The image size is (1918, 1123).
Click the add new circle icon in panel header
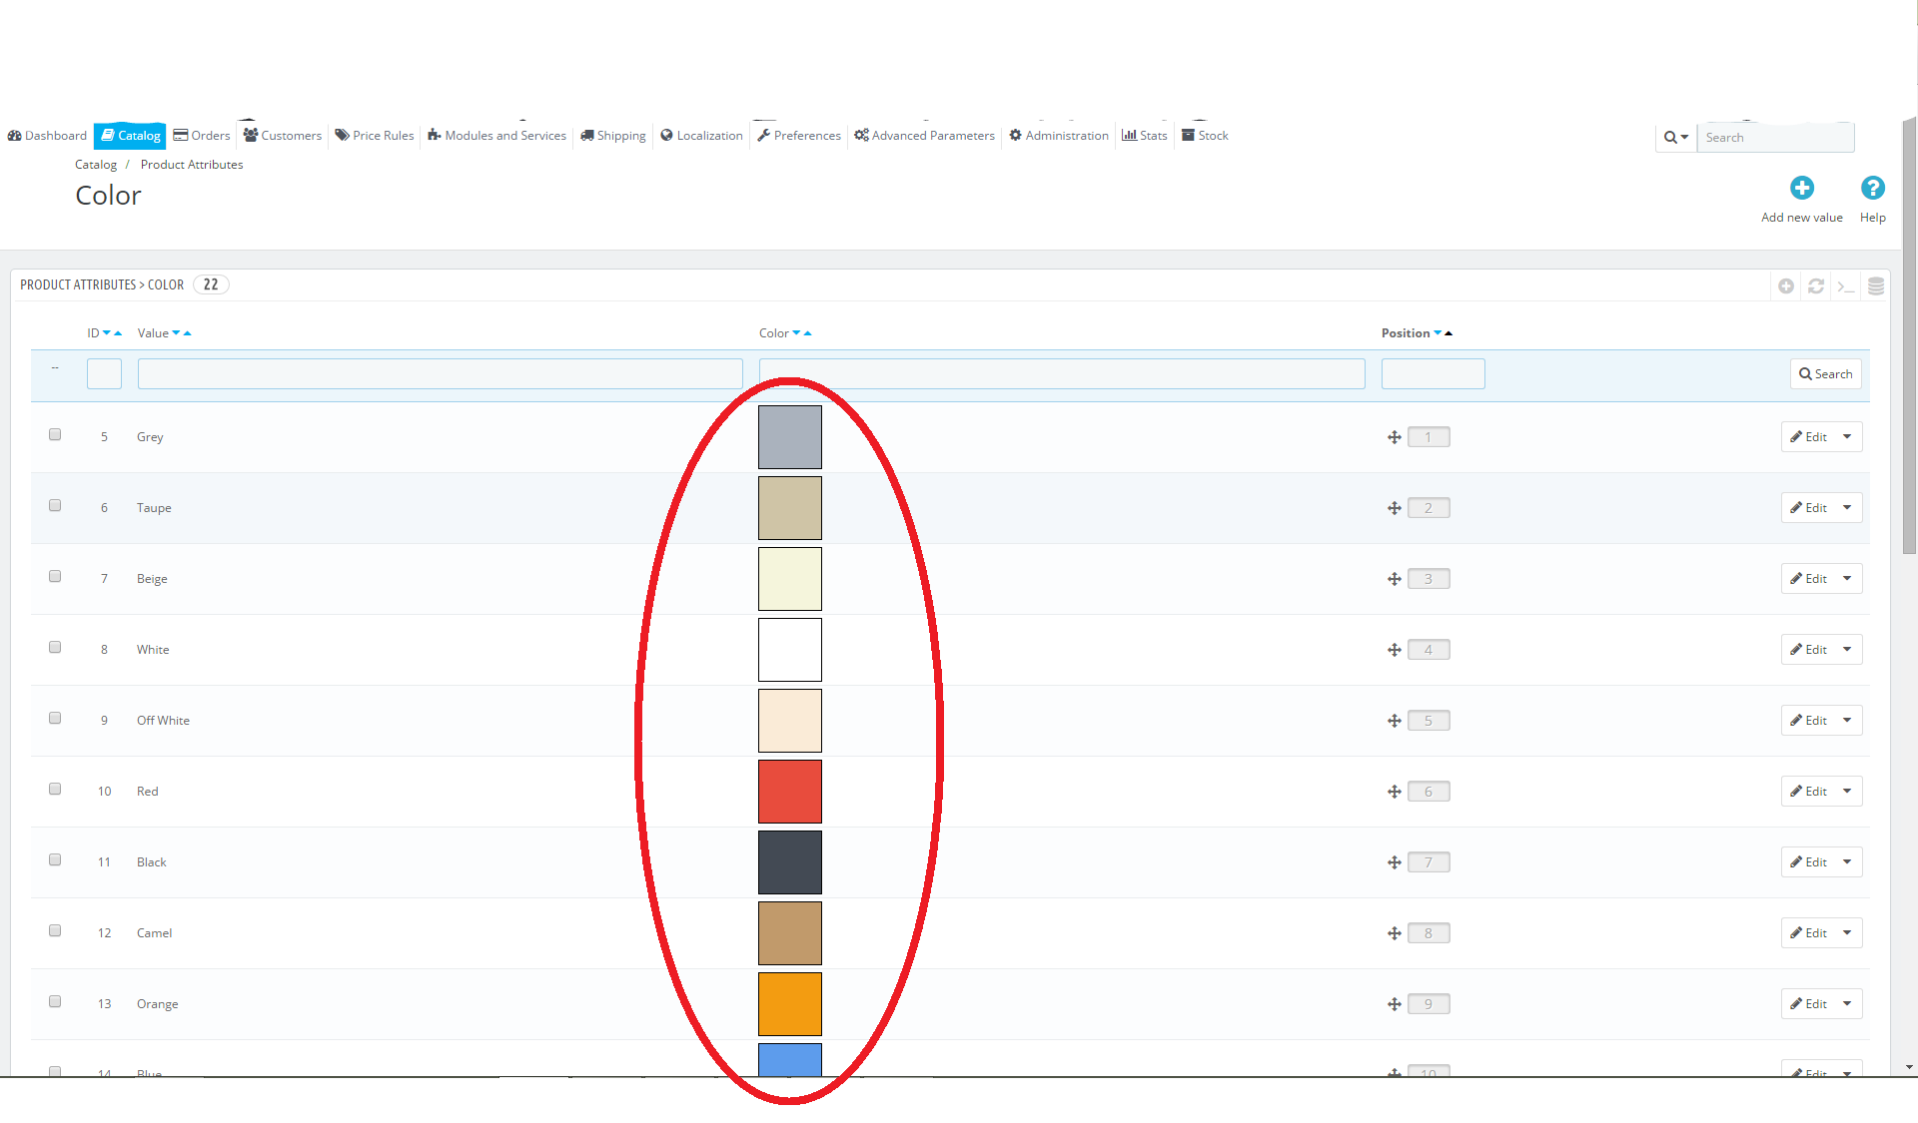click(x=1786, y=286)
